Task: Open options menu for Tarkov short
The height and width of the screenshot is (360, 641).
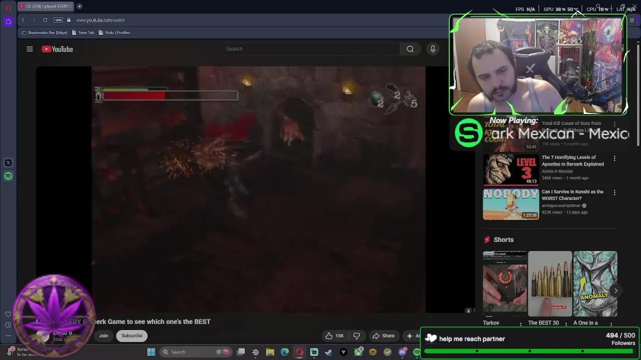Action: point(520,324)
